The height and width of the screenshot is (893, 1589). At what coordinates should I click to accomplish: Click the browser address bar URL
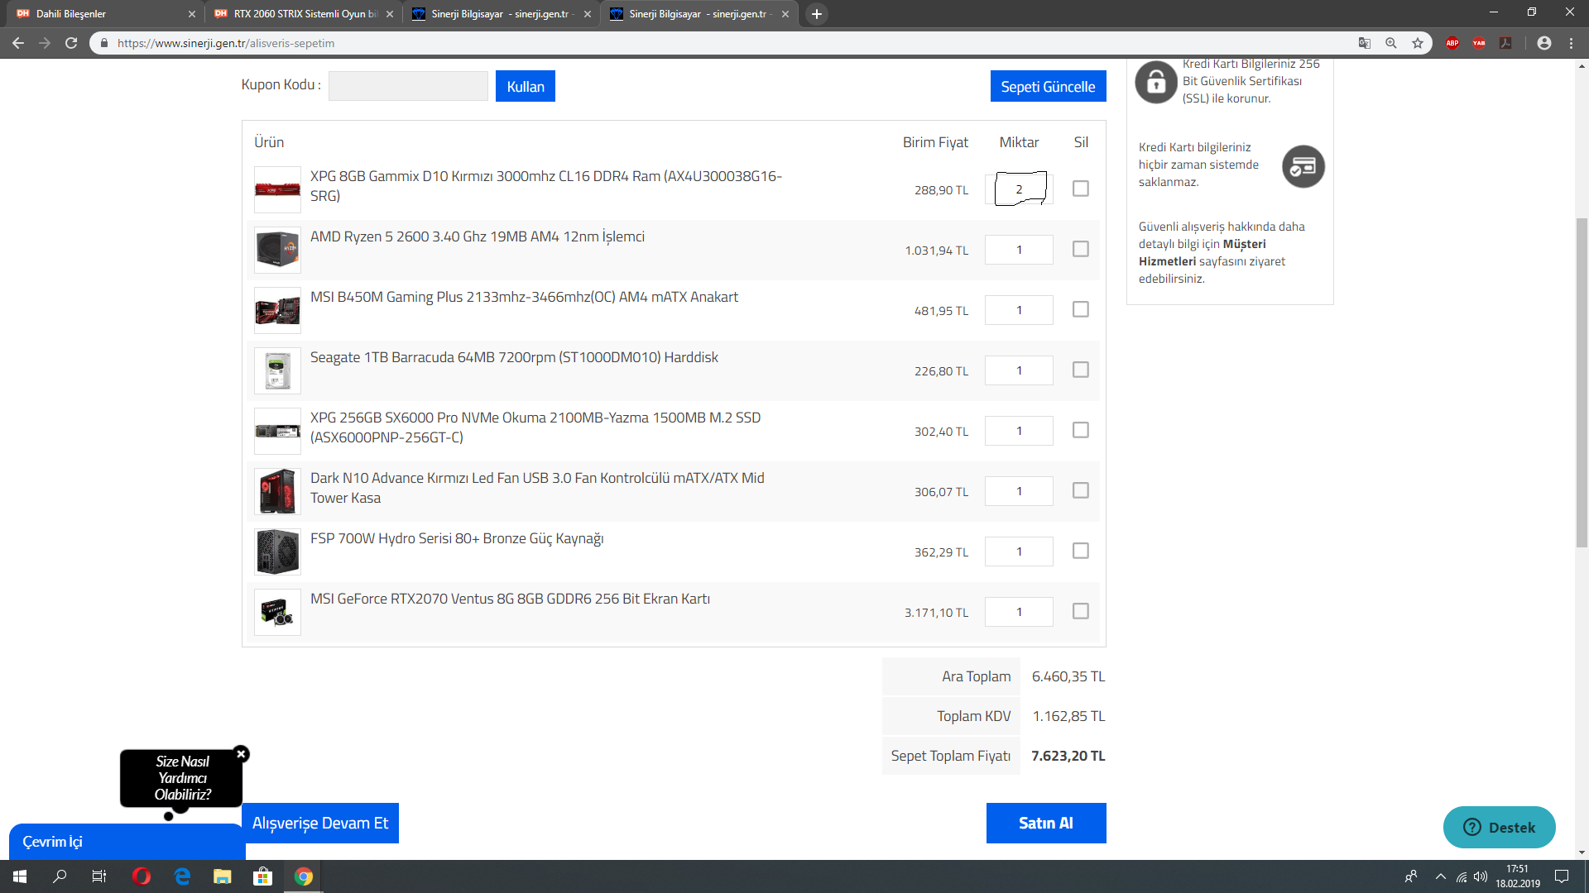226,43
